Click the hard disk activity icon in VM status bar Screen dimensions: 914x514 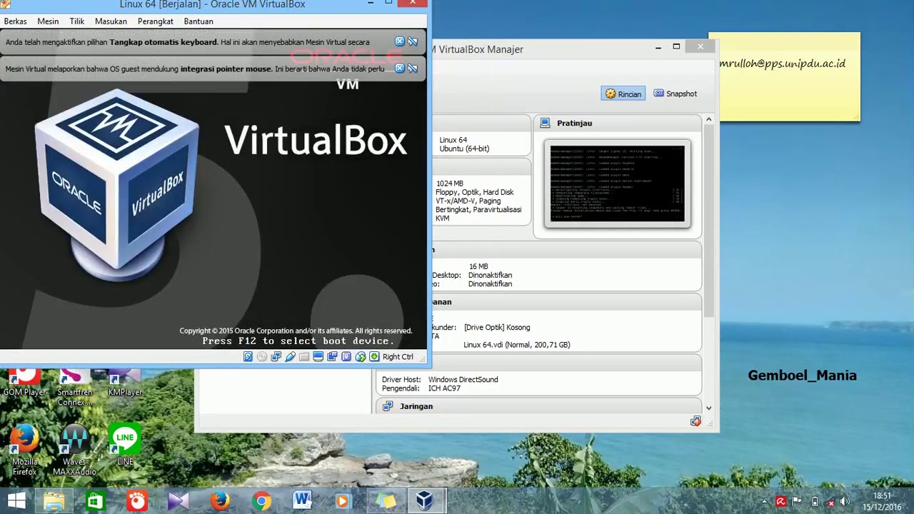point(248,357)
